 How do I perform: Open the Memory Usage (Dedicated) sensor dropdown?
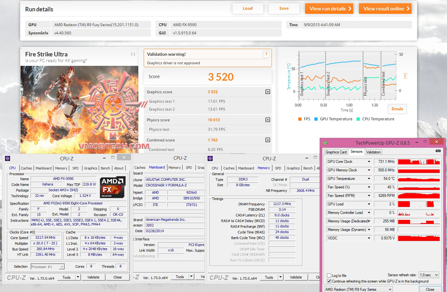(369, 221)
